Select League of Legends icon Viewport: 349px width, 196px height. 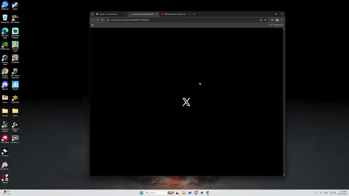pyautogui.click(x=5, y=127)
